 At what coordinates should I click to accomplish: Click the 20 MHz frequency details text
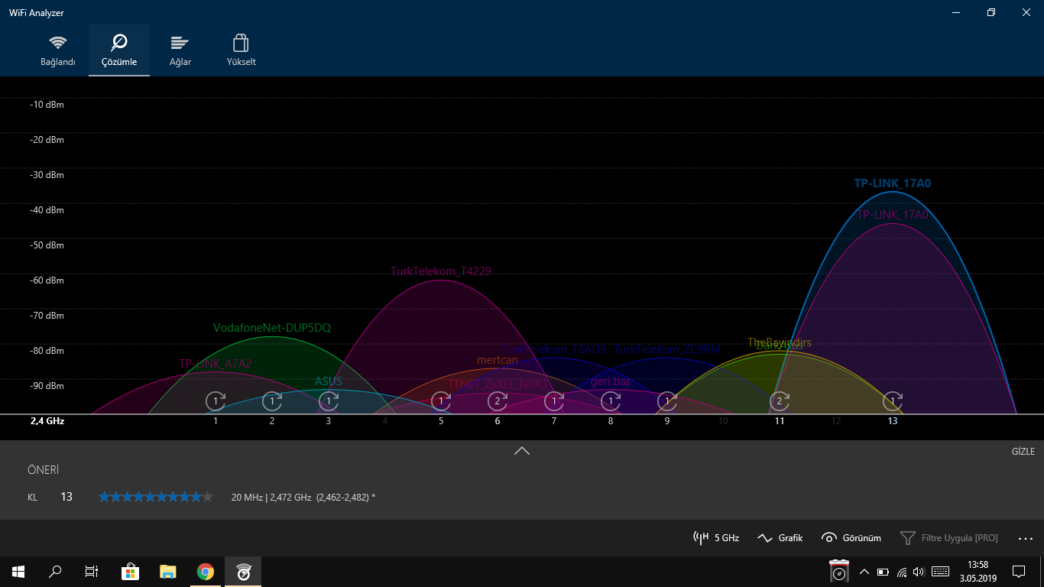[x=303, y=497]
